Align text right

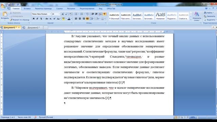pyautogui.click(x=84, y=19)
